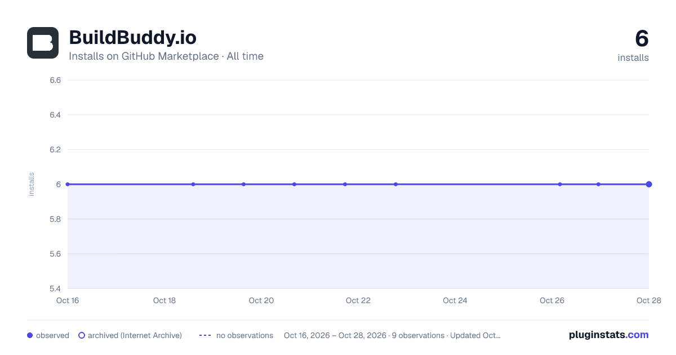Click the 'installs' label under the count
The height and width of the screenshot is (355, 676).
click(x=633, y=57)
